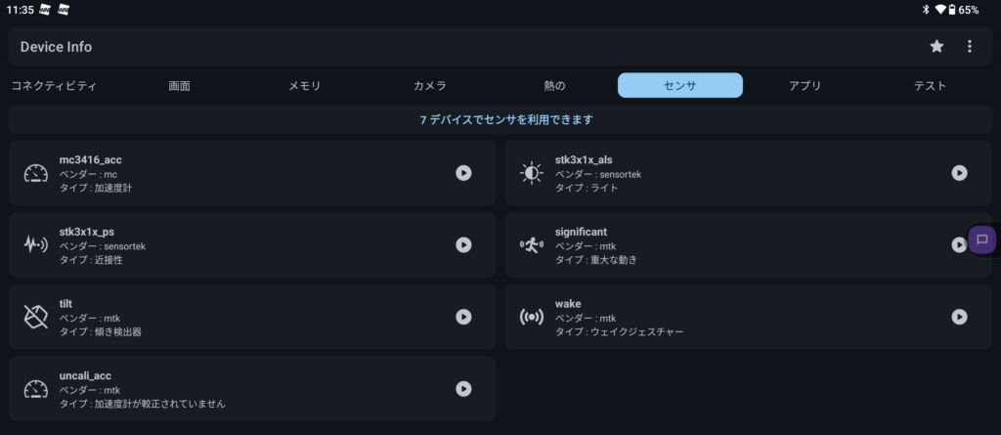Click the proximity waveform icon for stk3x1x_ps
The height and width of the screenshot is (435, 1001).
coord(36,244)
